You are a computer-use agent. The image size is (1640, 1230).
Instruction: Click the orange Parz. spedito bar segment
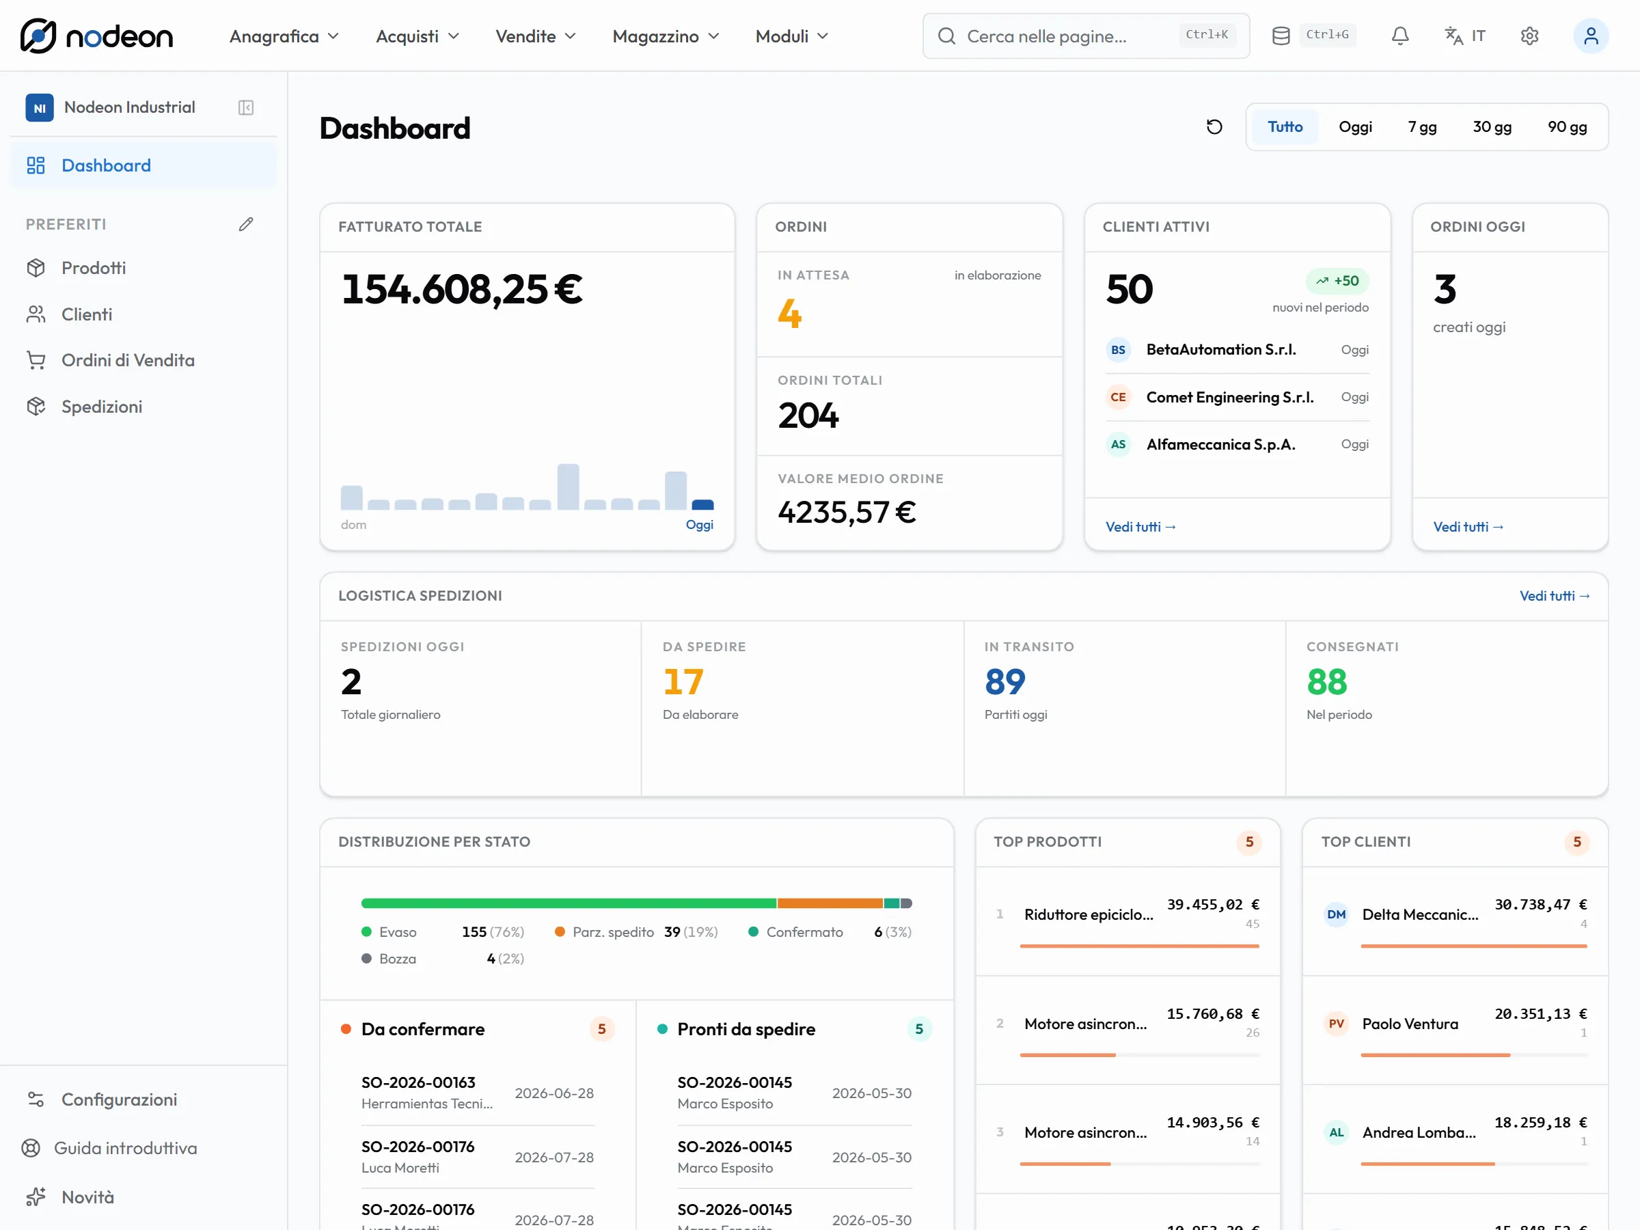tap(830, 903)
